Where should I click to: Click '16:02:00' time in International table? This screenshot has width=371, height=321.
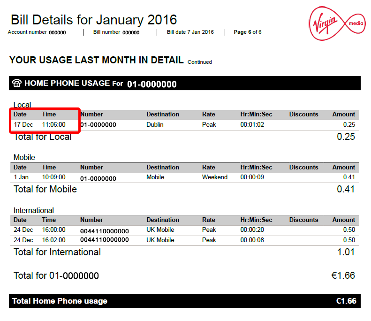click(54, 240)
